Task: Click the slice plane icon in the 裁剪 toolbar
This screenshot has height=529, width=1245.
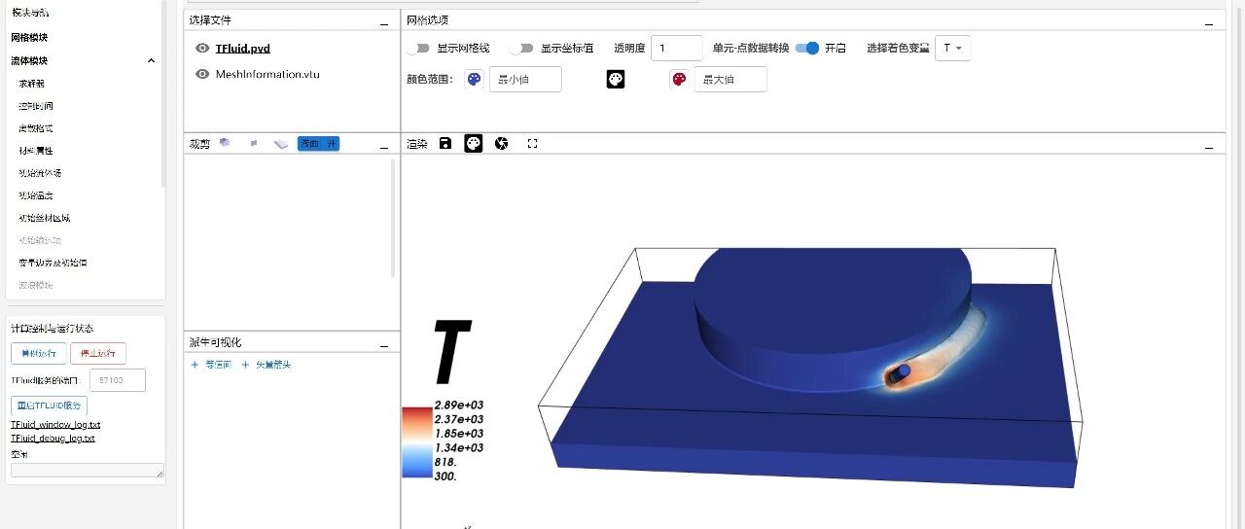Action: [281, 143]
